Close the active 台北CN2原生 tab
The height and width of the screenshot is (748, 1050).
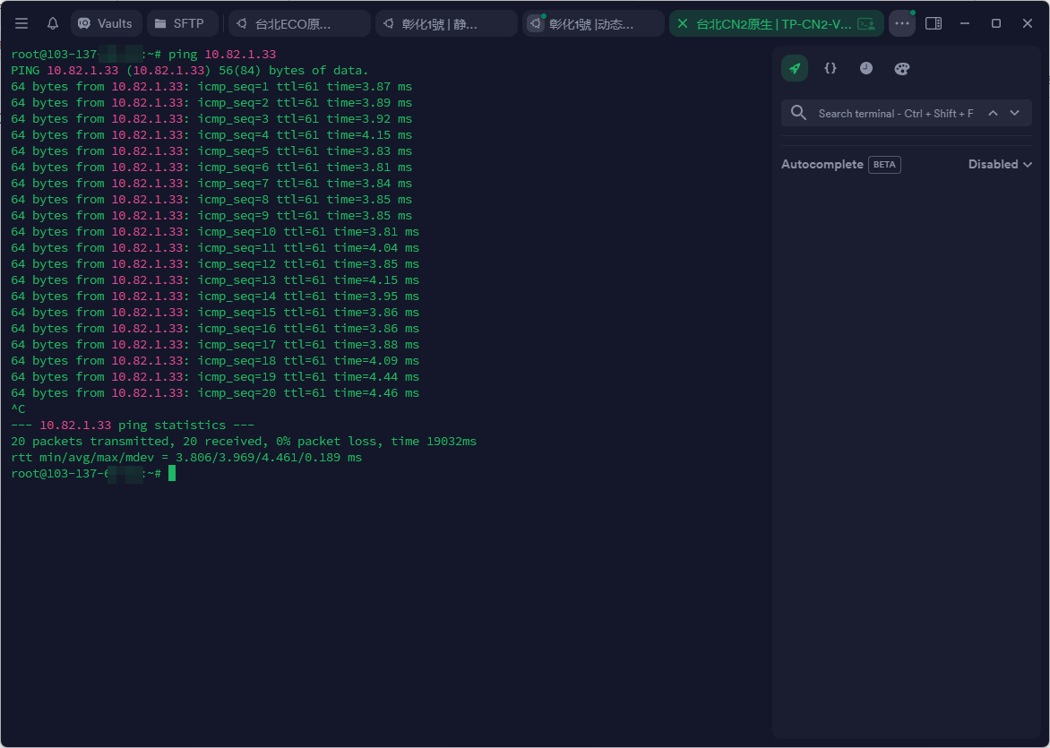pos(683,23)
